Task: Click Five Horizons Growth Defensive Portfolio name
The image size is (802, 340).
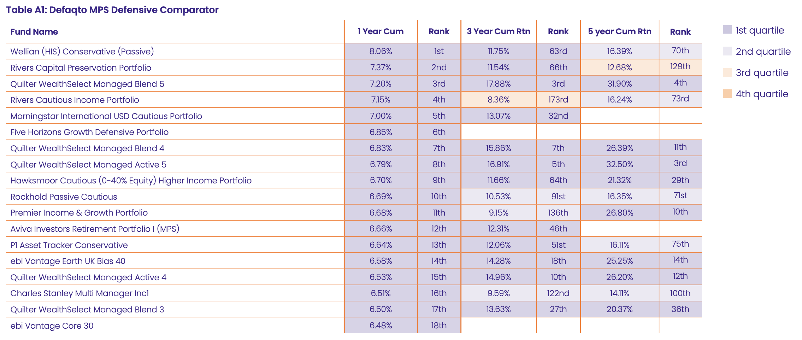Action: coord(89,132)
